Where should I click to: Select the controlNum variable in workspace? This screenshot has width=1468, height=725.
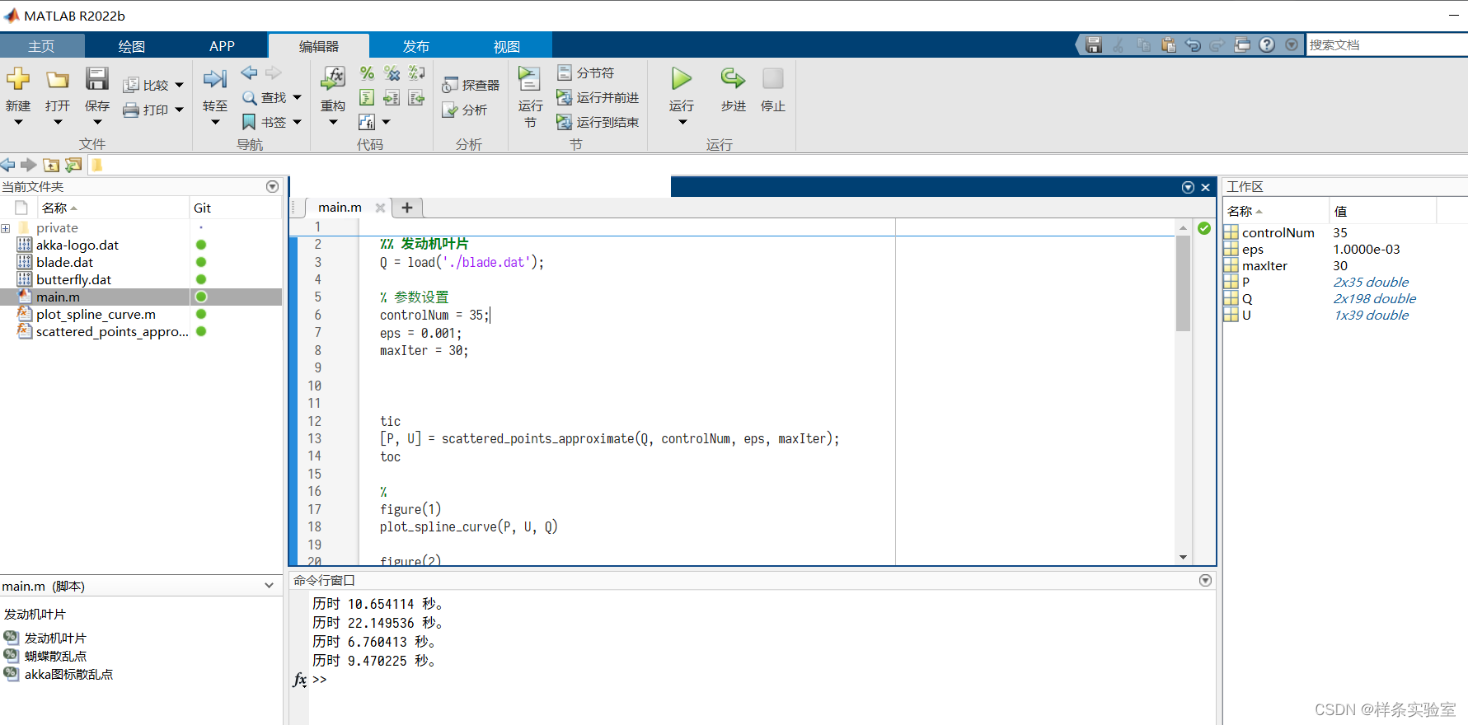(x=1278, y=232)
